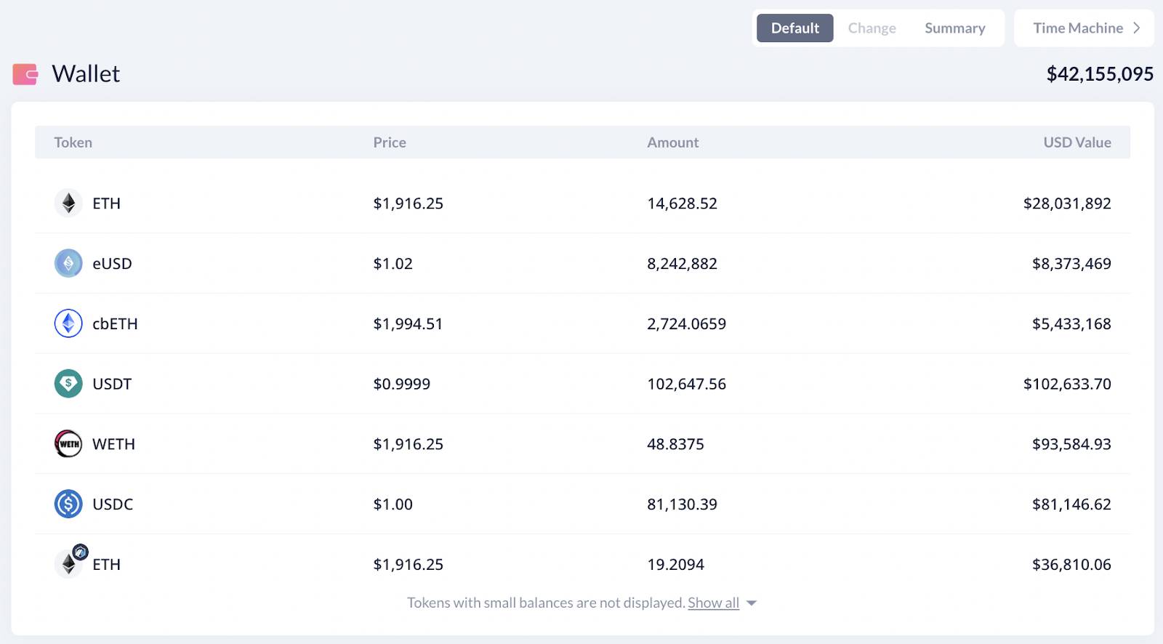This screenshot has width=1163, height=644.
Task: Click the bottom ETH icon with chain badge
Action: 71,561
